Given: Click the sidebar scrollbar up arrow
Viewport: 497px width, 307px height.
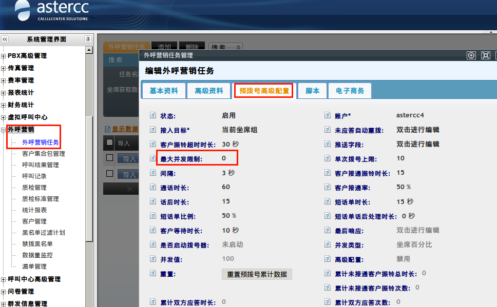Looking at the screenshot, I should pyautogui.click(x=89, y=50).
